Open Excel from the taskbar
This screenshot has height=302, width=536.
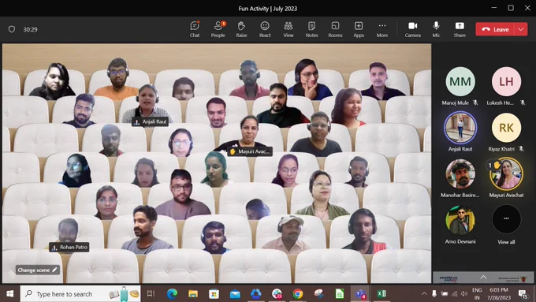pos(382,294)
